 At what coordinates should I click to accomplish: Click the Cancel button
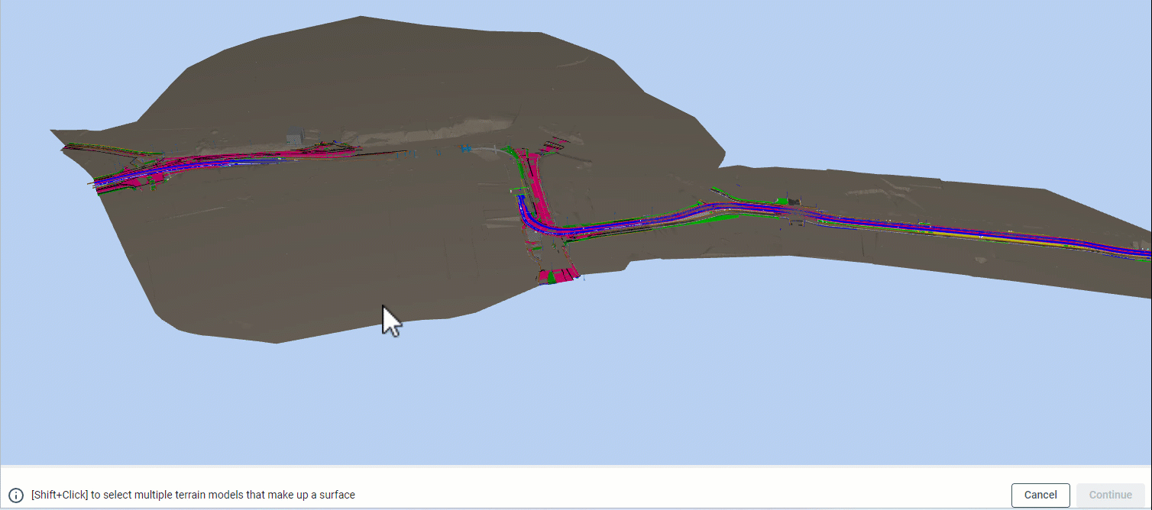point(1040,495)
